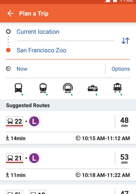Edit the Current location origin field
136x194 pixels.
[x=38, y=32]
